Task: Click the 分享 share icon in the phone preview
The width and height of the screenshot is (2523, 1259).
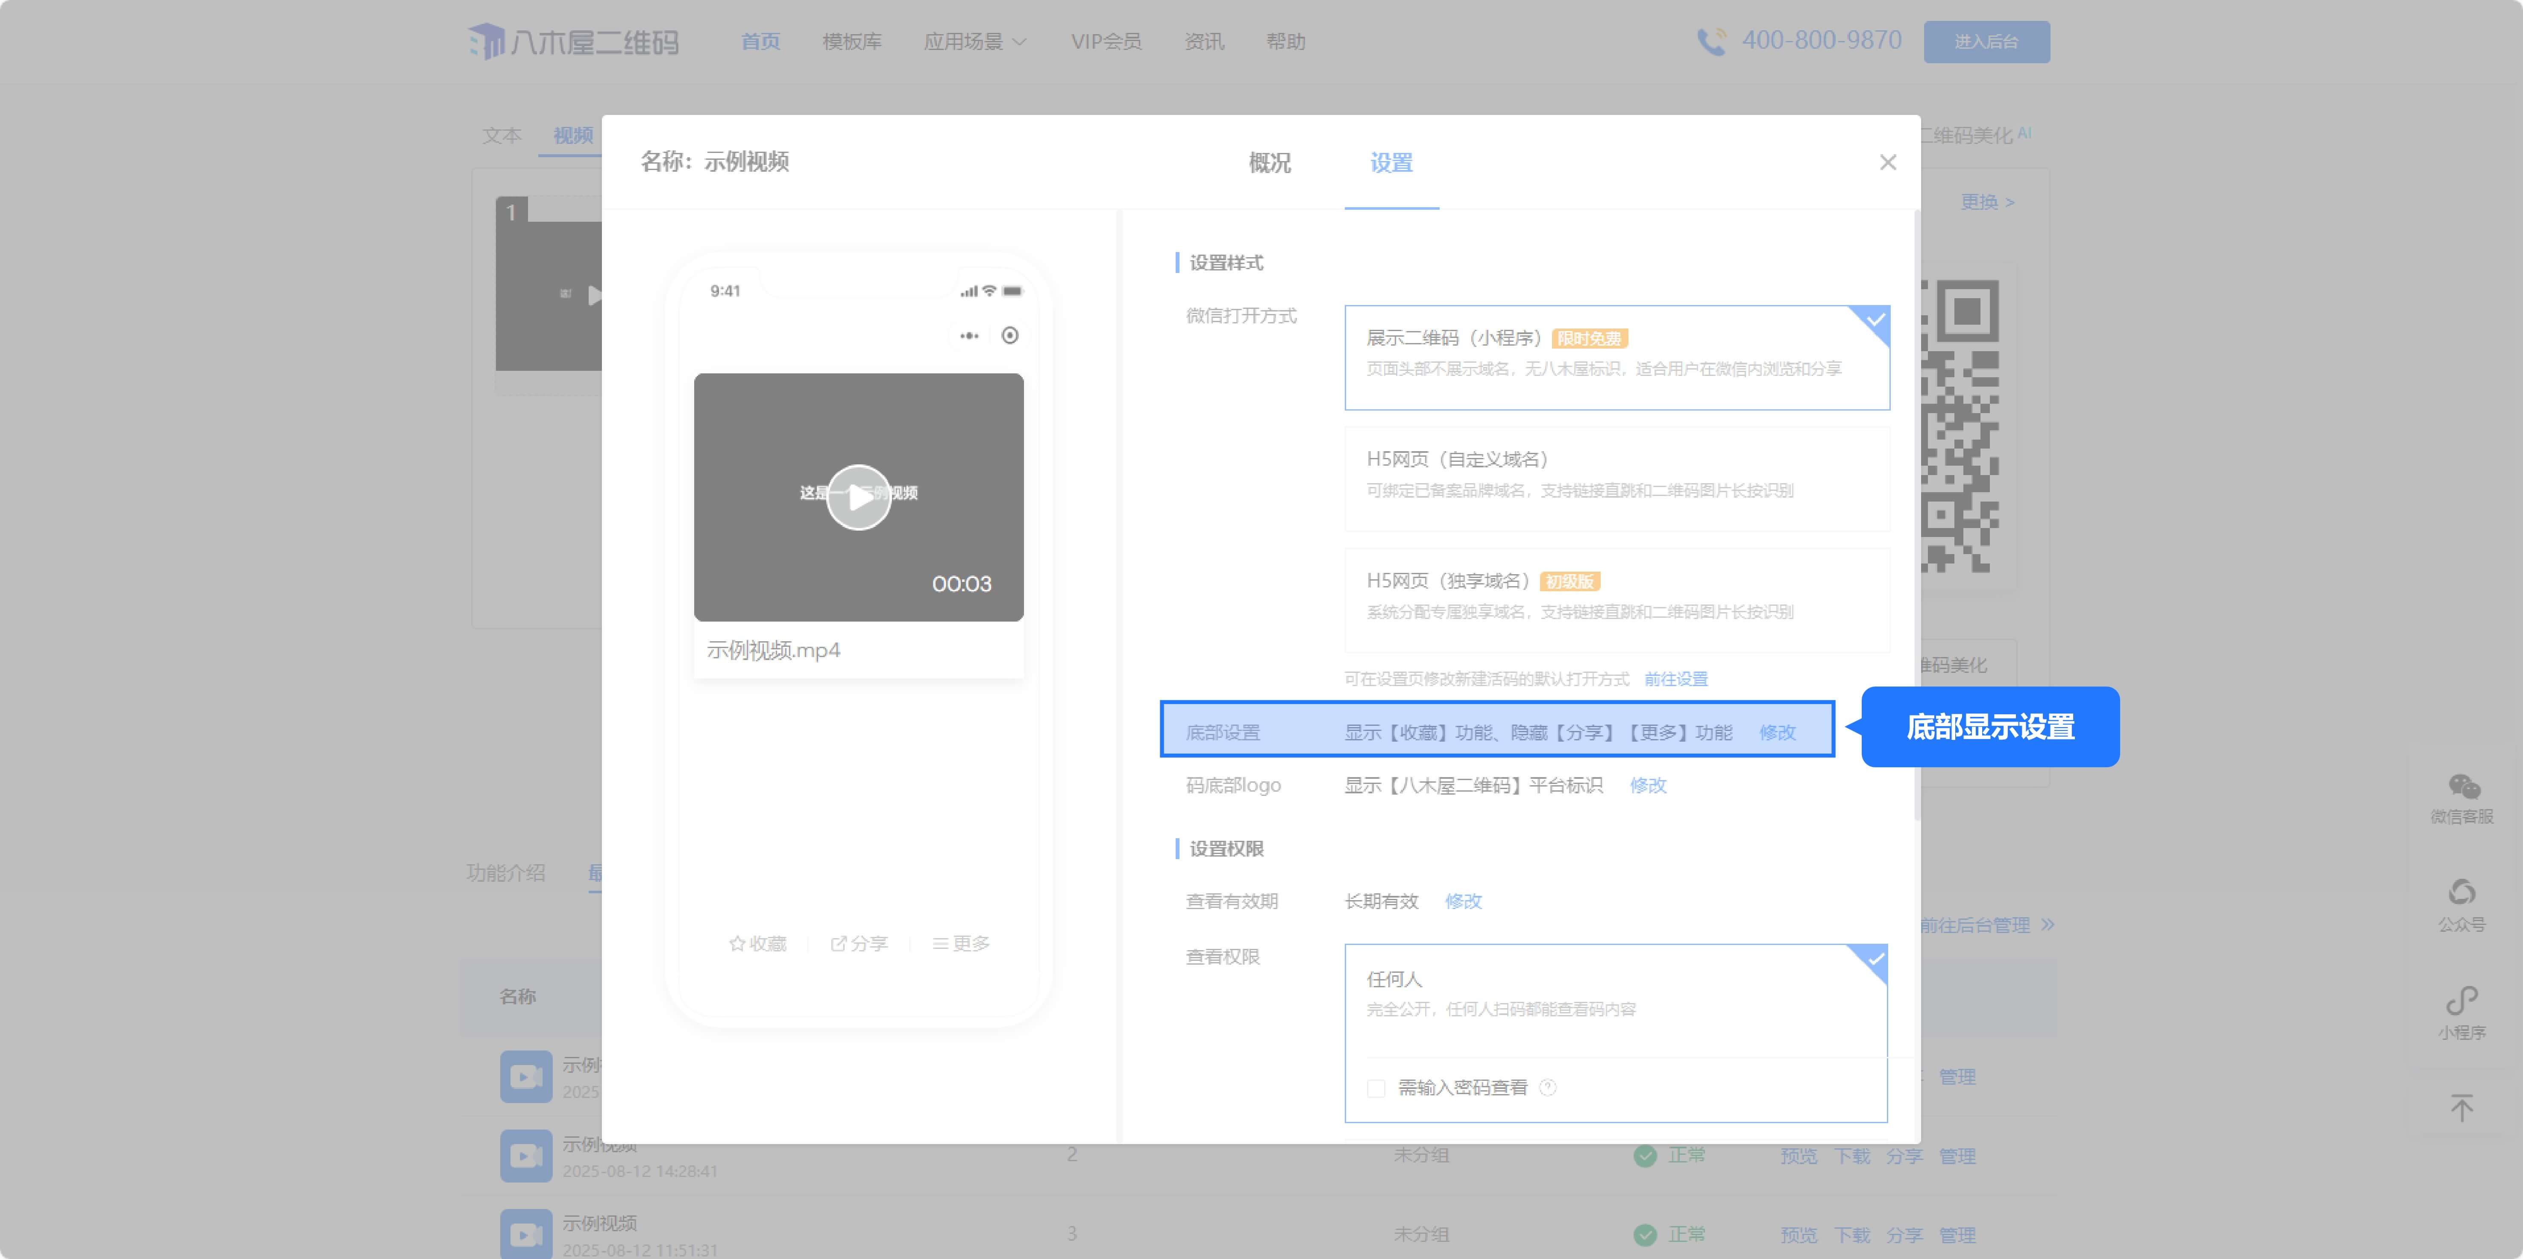Action: (x=839, y=944)
